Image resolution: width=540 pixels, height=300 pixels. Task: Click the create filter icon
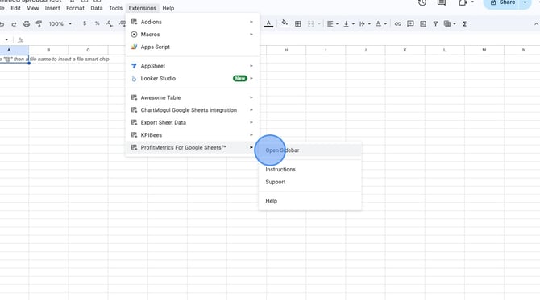pos(435,23)
